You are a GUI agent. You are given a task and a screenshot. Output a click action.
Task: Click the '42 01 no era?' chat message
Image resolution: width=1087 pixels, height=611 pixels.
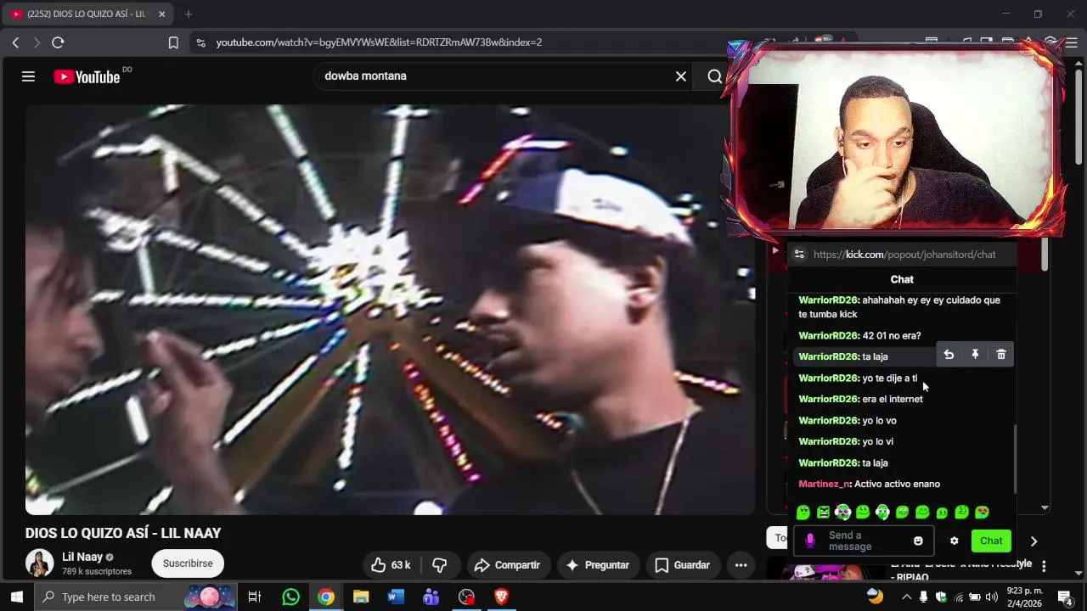click(891, 335)
